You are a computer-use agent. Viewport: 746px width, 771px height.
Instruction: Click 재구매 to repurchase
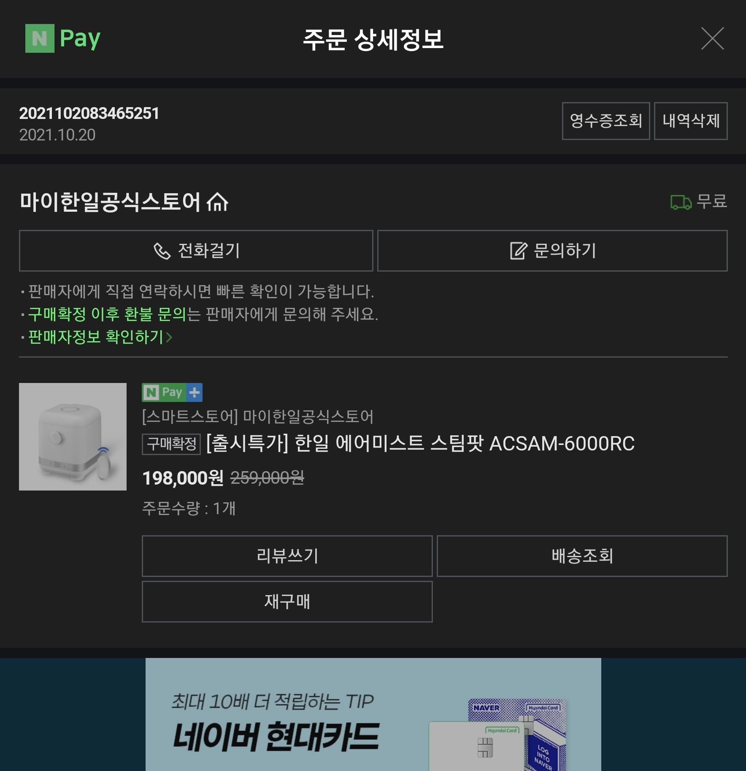(x=287, y=601)
